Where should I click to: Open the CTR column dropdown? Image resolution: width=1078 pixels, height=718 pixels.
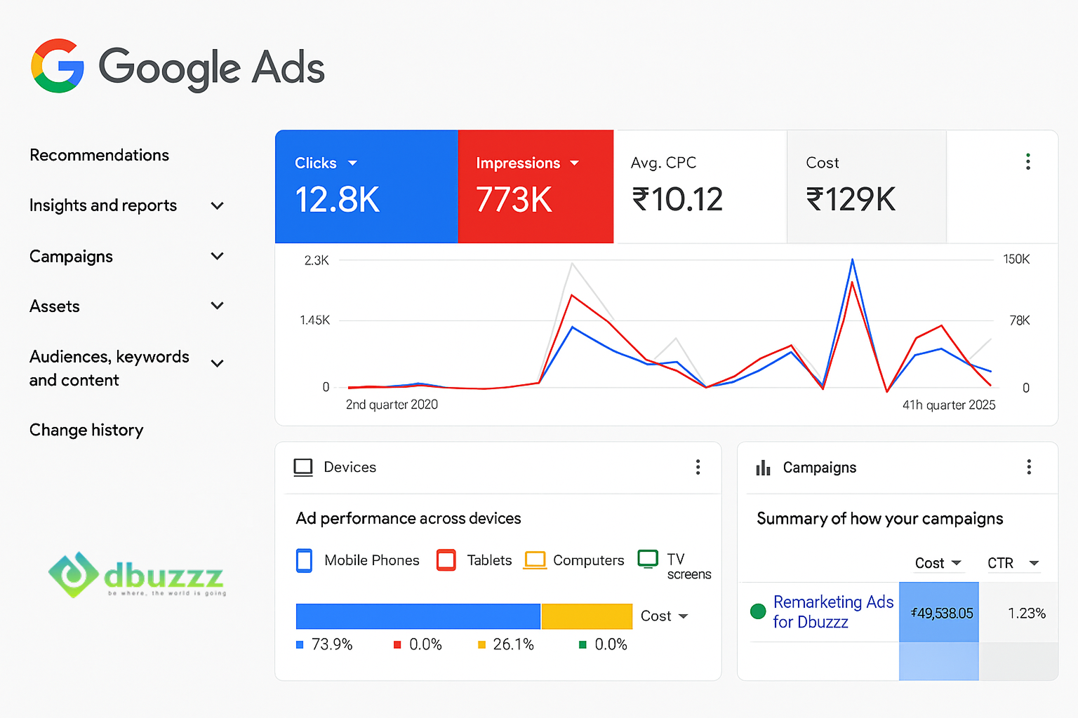pyautogui.click(x=1034, y=563)
